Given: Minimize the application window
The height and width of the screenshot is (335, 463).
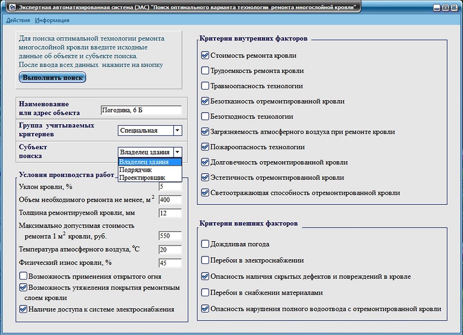Looking at the screenshot, I should pos(437,8).
